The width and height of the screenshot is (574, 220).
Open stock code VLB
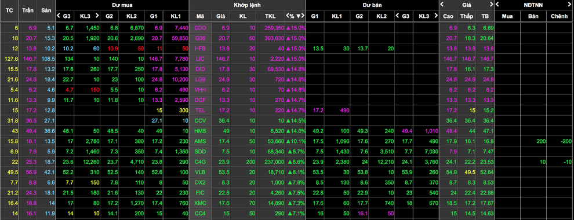(200, 172)
